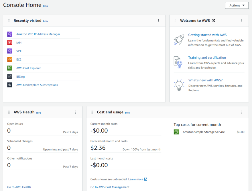252x191 pixels.
Task: Click Learn more about unblended costs
Action: [x=136, y=179]
